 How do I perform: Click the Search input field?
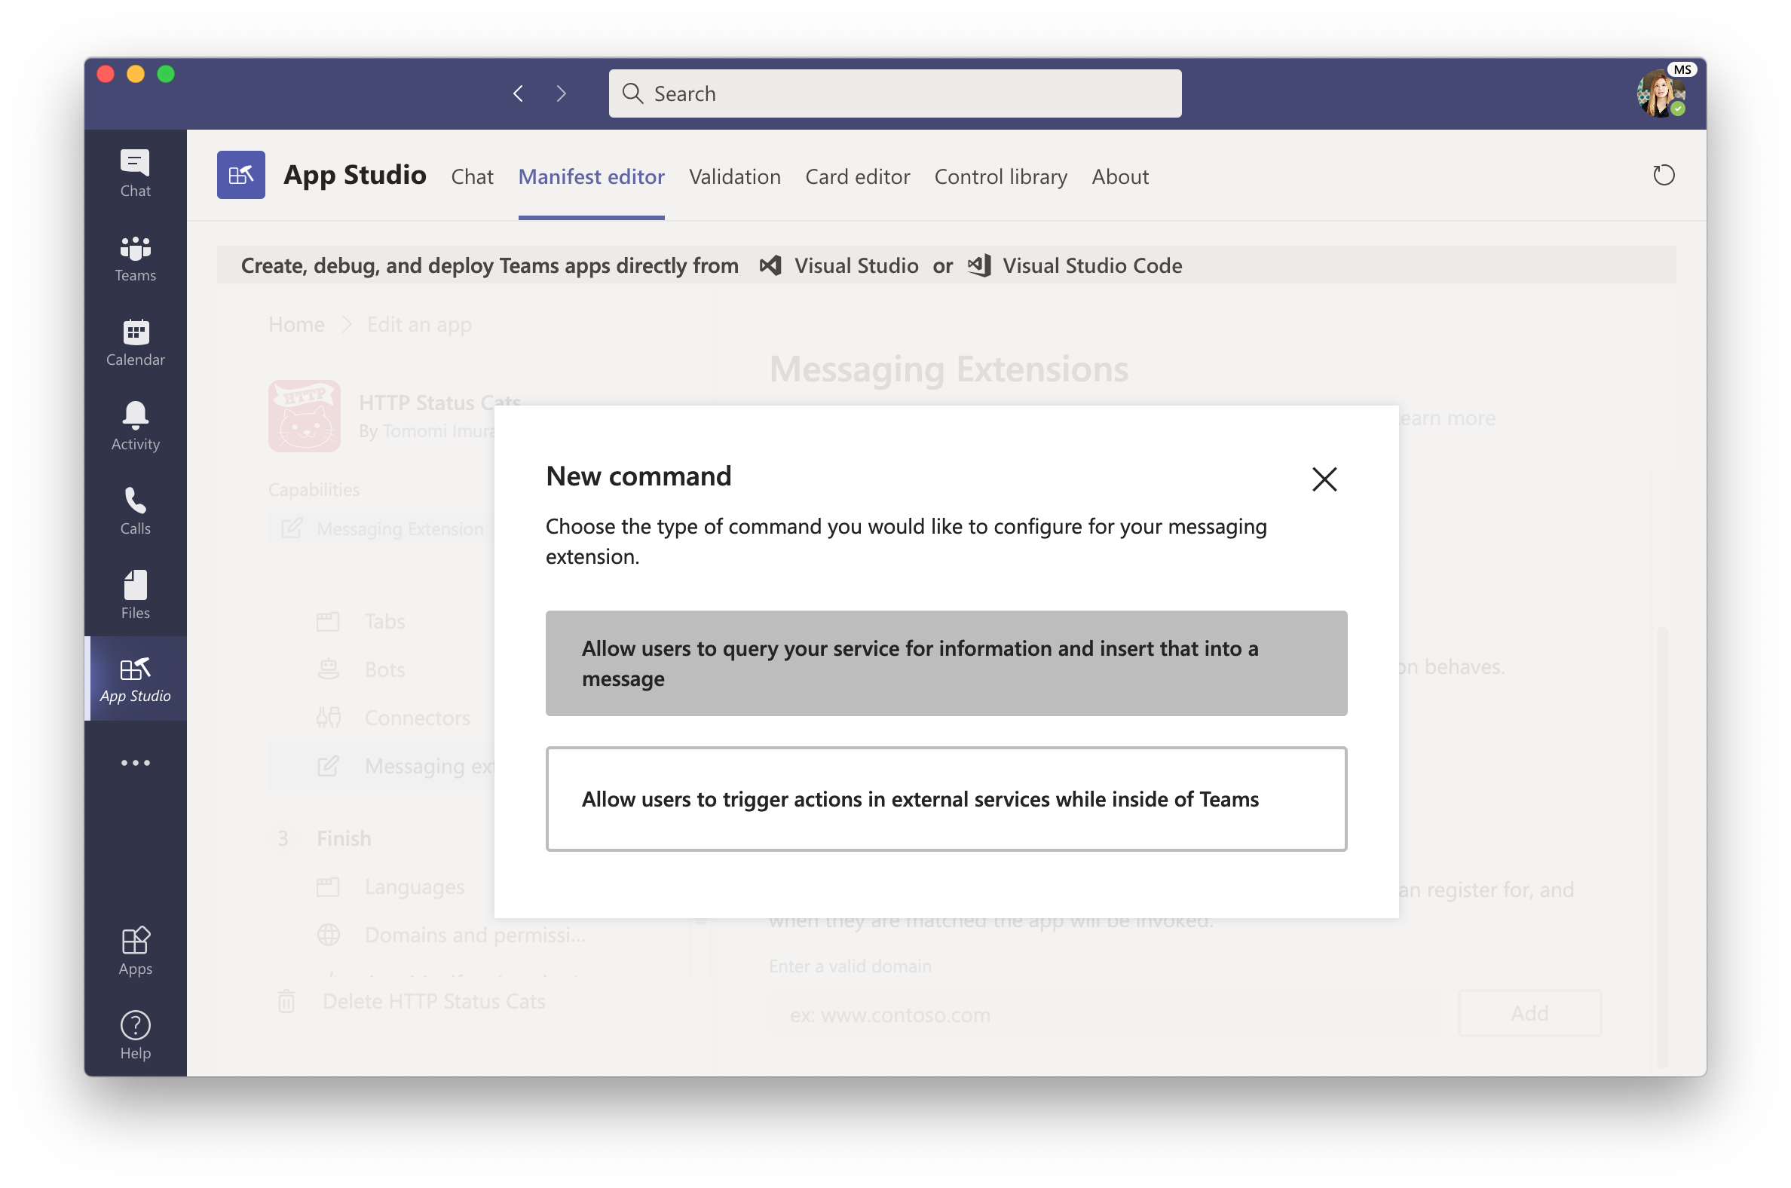(894, 93)
